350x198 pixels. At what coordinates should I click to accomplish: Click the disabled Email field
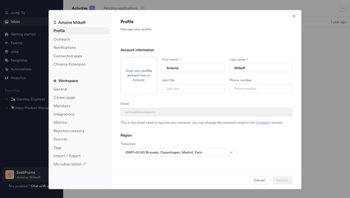(206, 112)
